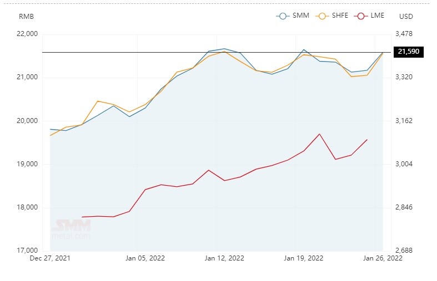Click the 3,162 right axis value

coord(404,121)
